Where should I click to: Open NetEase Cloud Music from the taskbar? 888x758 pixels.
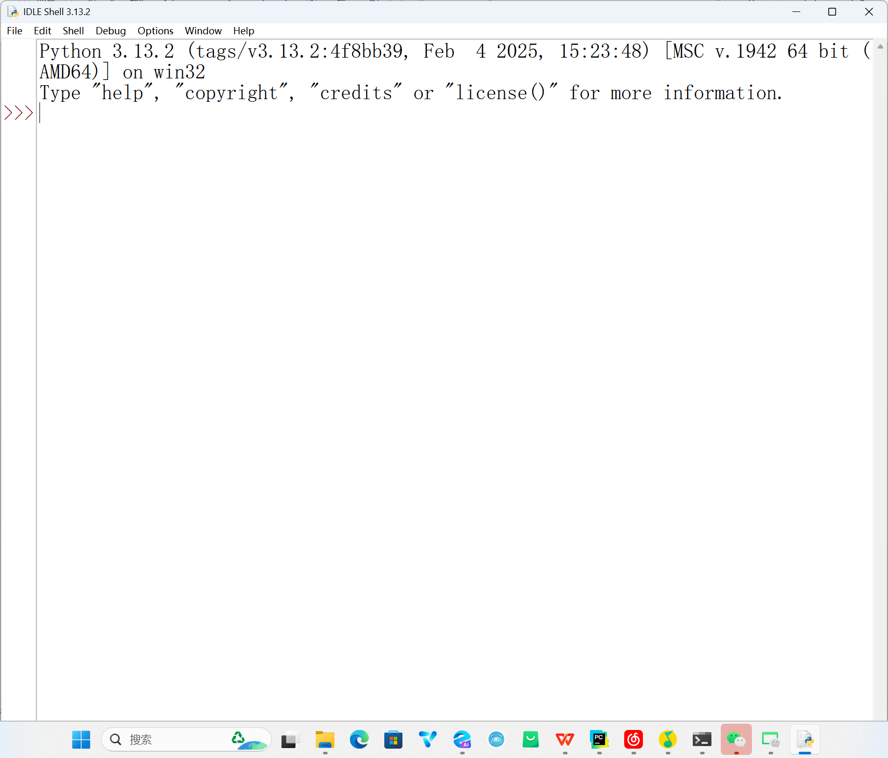coord(633,739)
